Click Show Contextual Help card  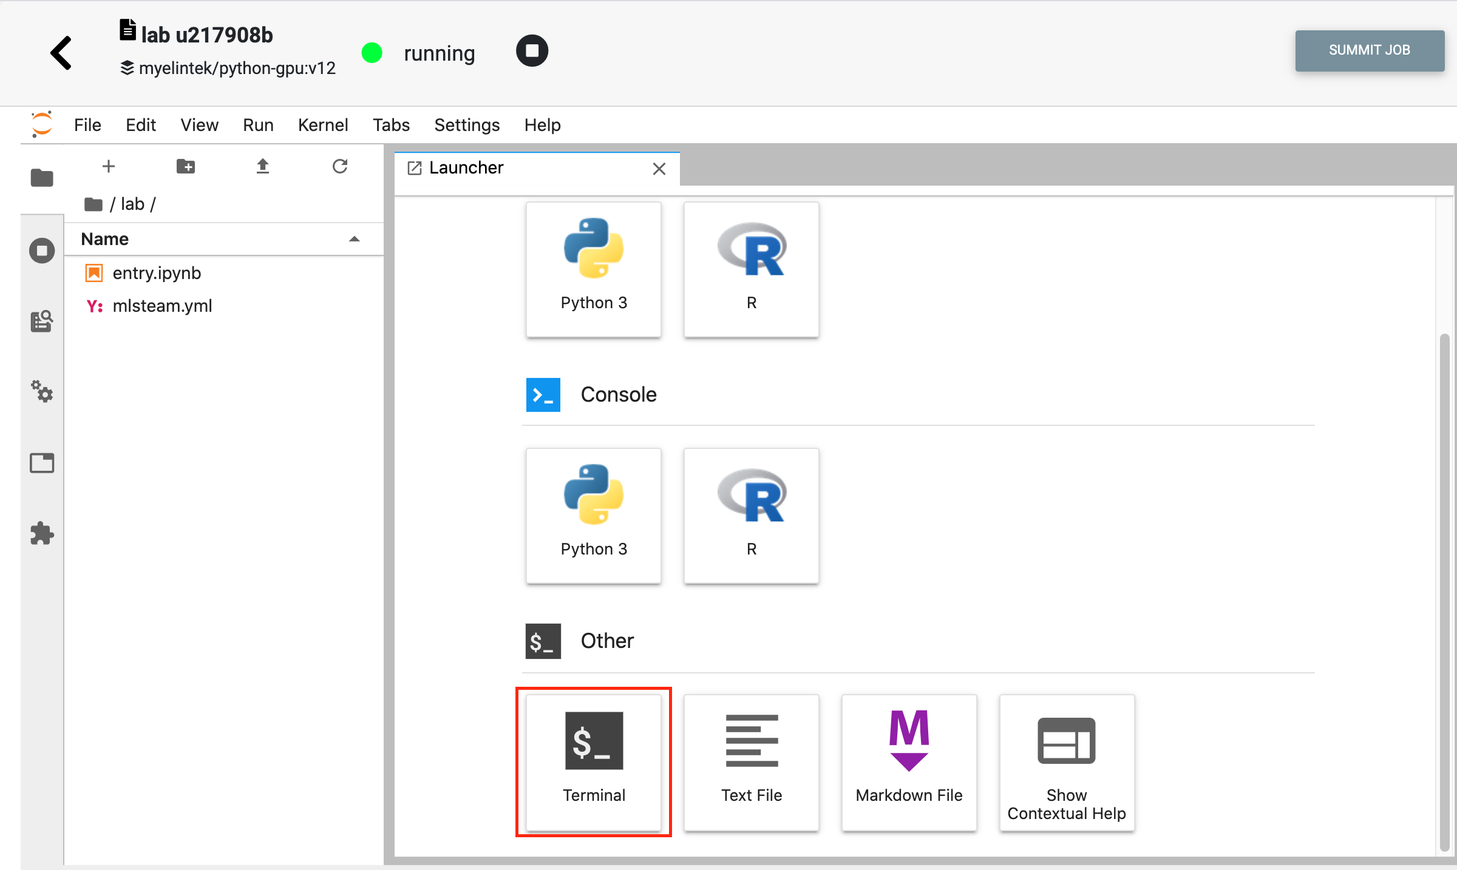(1067, 762)
